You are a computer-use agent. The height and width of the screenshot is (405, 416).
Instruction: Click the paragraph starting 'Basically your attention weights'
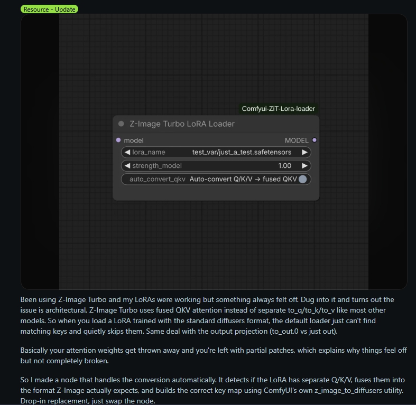(214, 355)
